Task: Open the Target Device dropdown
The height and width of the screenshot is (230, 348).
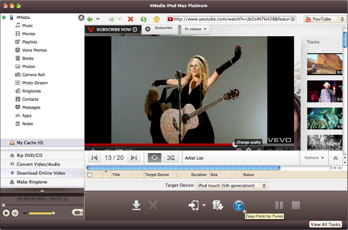Action: 232,186
